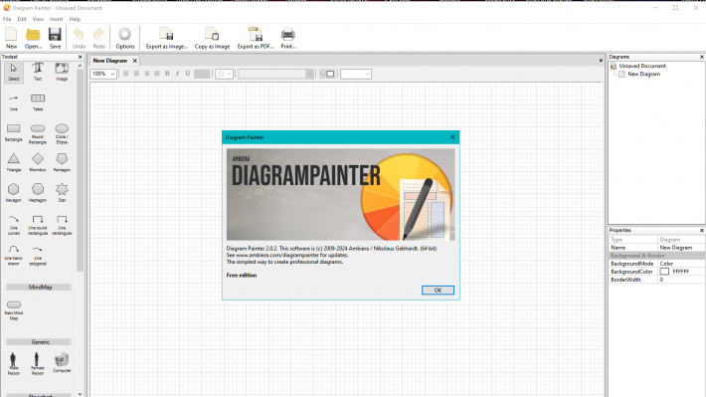Open the small dropdown before font box
This screenshot has width=706, height=397.
[x=224, y=74]
